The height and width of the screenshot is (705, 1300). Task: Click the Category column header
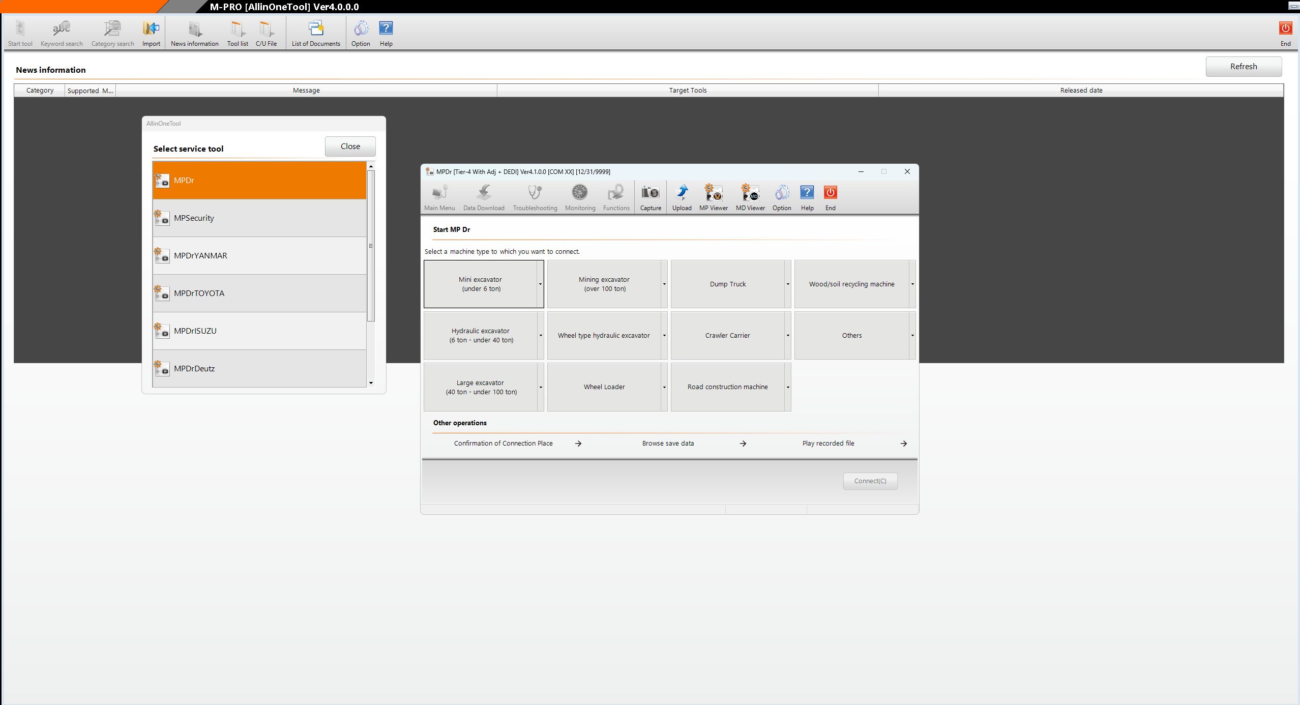coord(40,91)
